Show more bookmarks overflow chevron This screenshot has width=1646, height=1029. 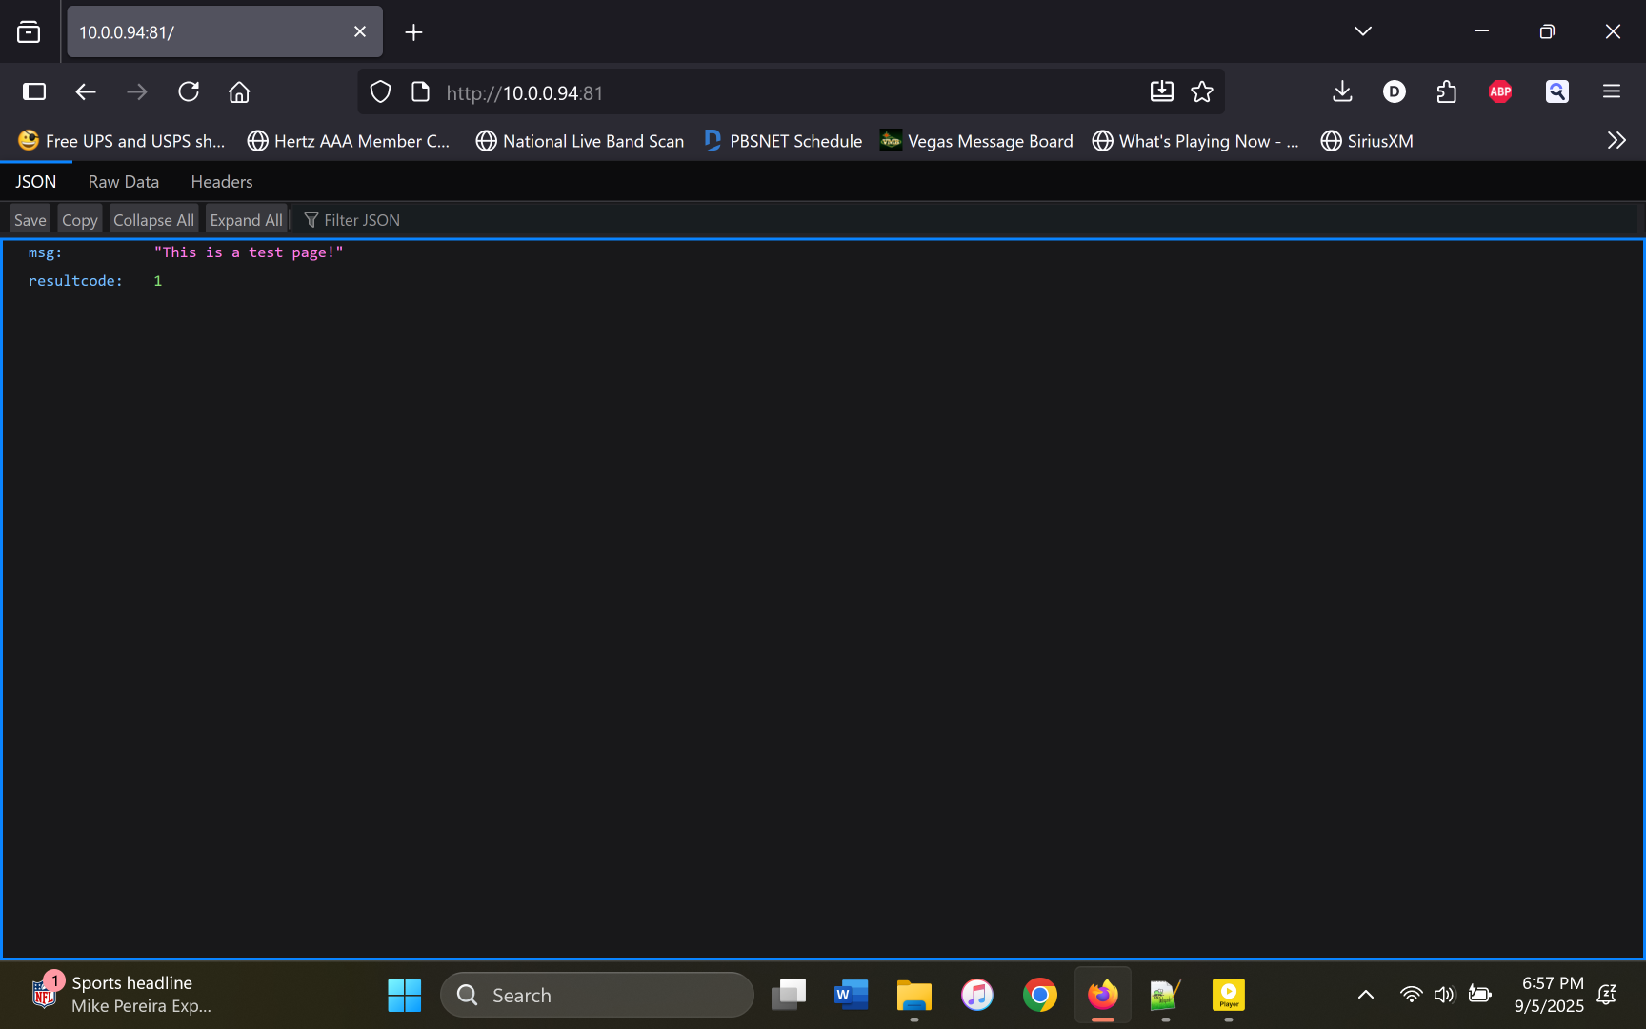tap(1616, 141)
